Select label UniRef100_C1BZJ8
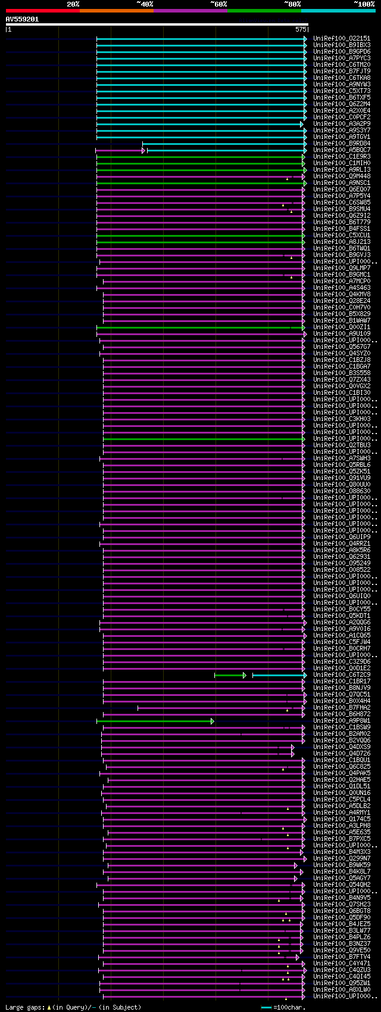The width and height of the screenshot is (381, 1012). [342, 360]
